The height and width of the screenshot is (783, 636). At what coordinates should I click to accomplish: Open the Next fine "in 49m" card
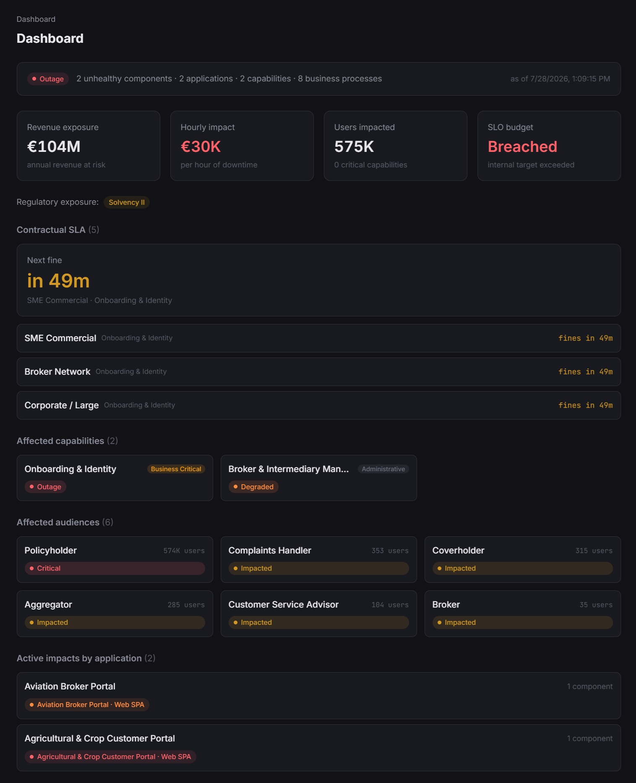(x=319, y=280)
